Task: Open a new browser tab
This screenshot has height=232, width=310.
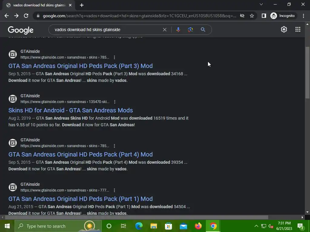Action: point(82,5)
